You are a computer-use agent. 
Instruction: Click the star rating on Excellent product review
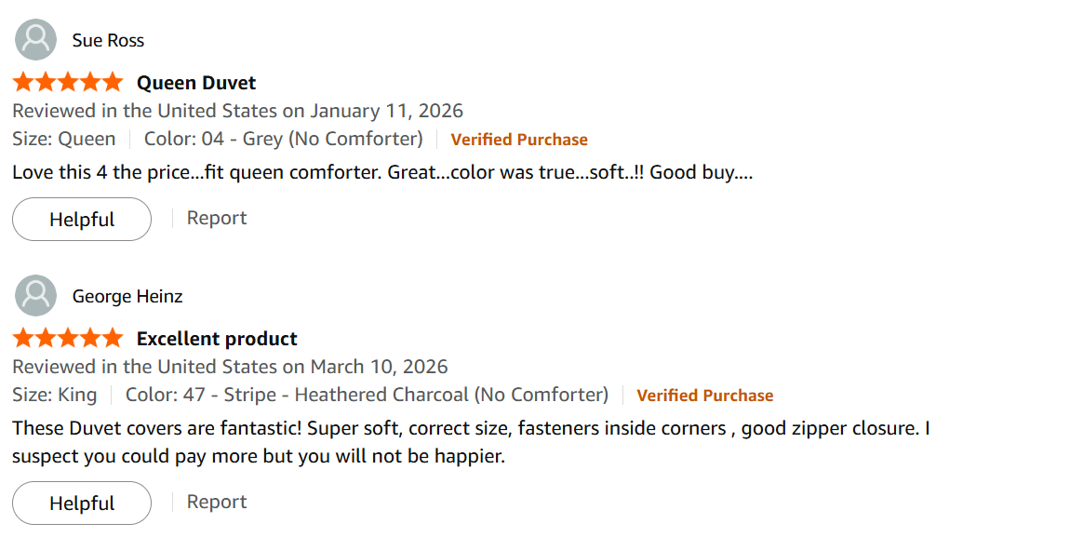[x=68, y=338]
